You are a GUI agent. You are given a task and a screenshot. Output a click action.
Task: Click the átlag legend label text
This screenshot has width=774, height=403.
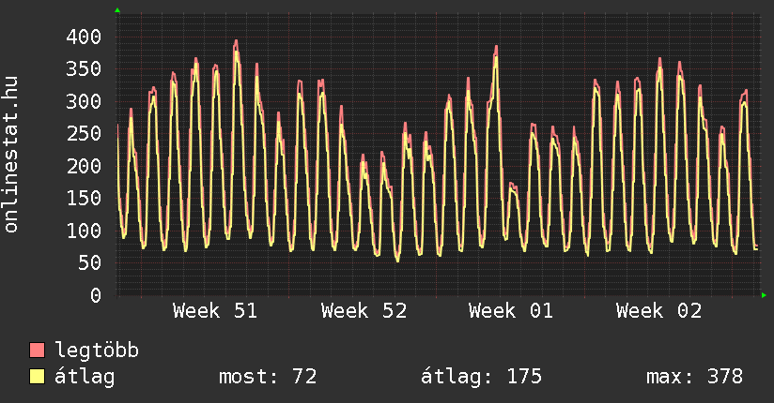click(85, 377)
